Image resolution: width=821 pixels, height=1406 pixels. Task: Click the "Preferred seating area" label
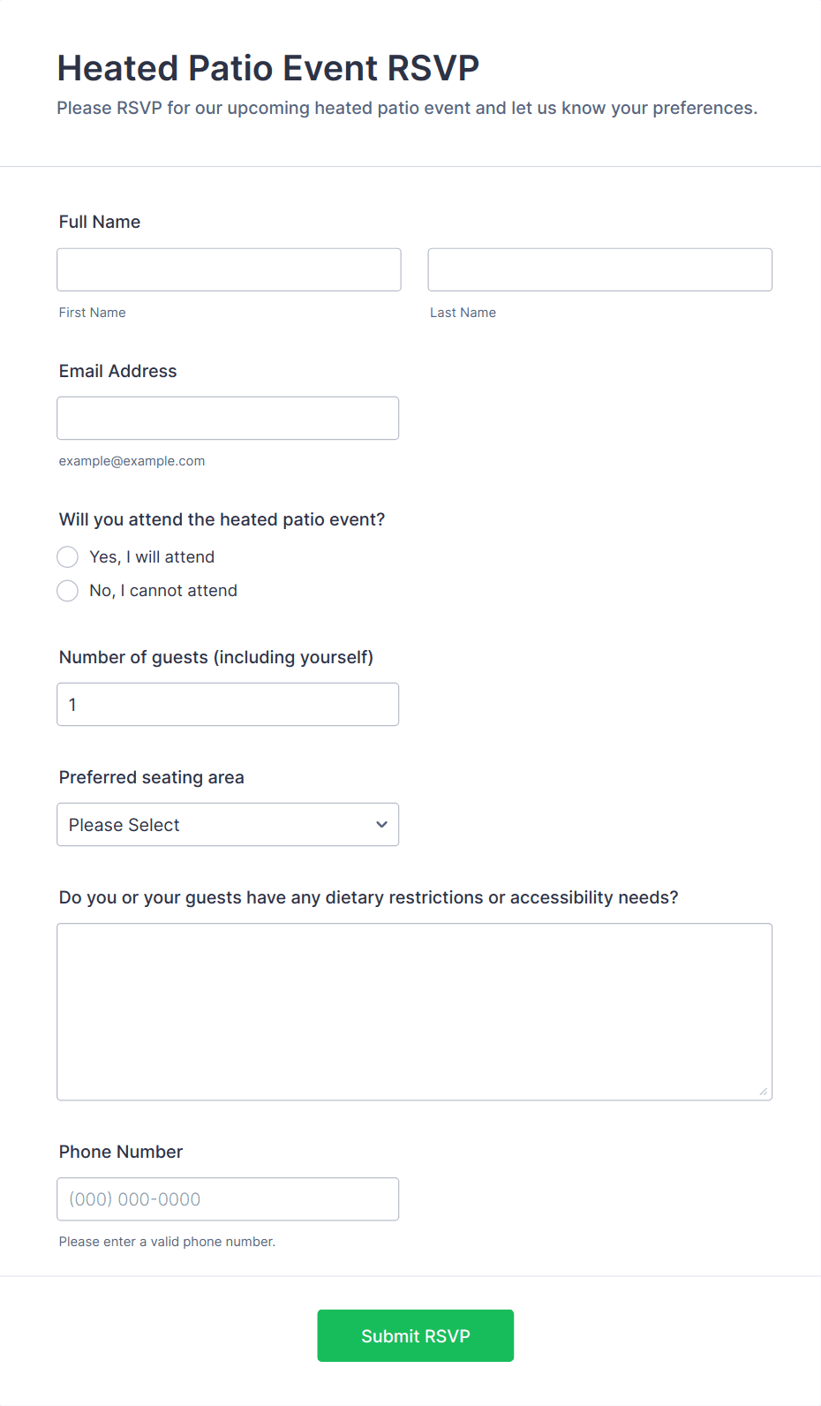151,778
